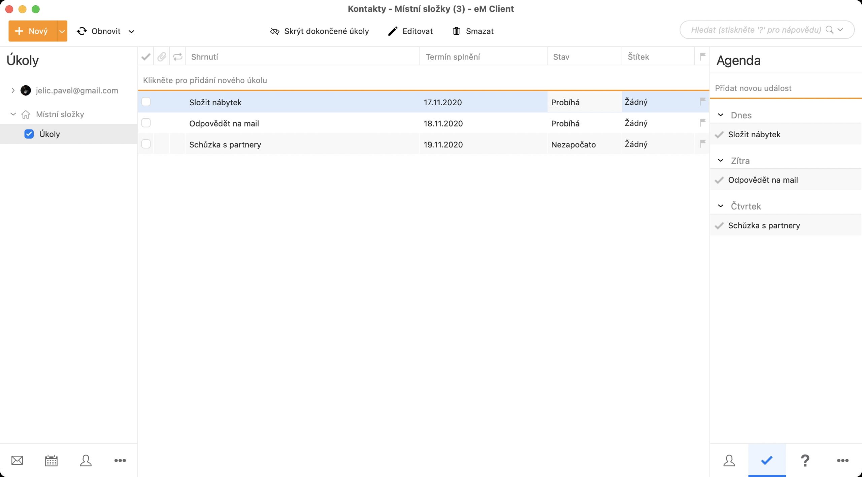862x477 pixels.
Task: Click the Smazat delete button
Action: tap(473, 31)
